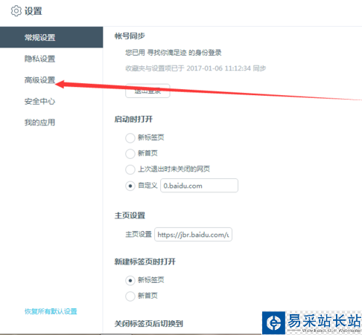Click the 0.baidu.com custom URL field
The image size is (362, 335).
tap(199, 186)
